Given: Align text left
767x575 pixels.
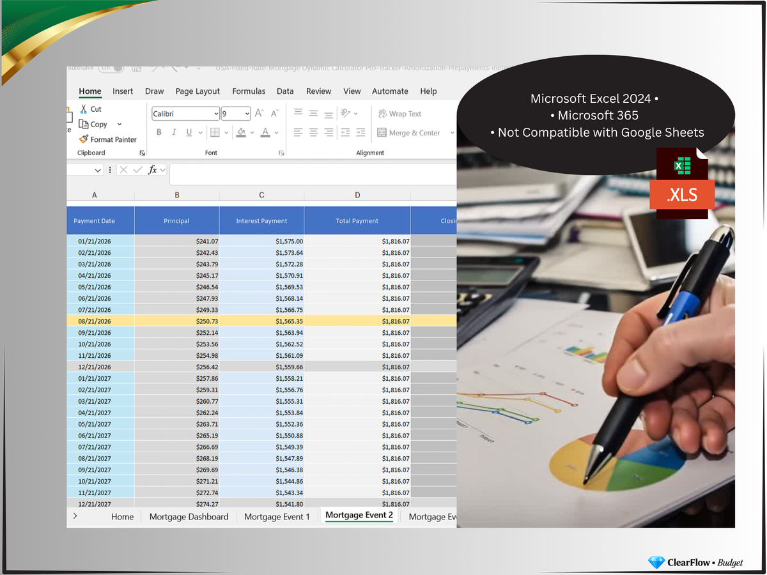Looking at the screenshot, I should coord(298,132).
